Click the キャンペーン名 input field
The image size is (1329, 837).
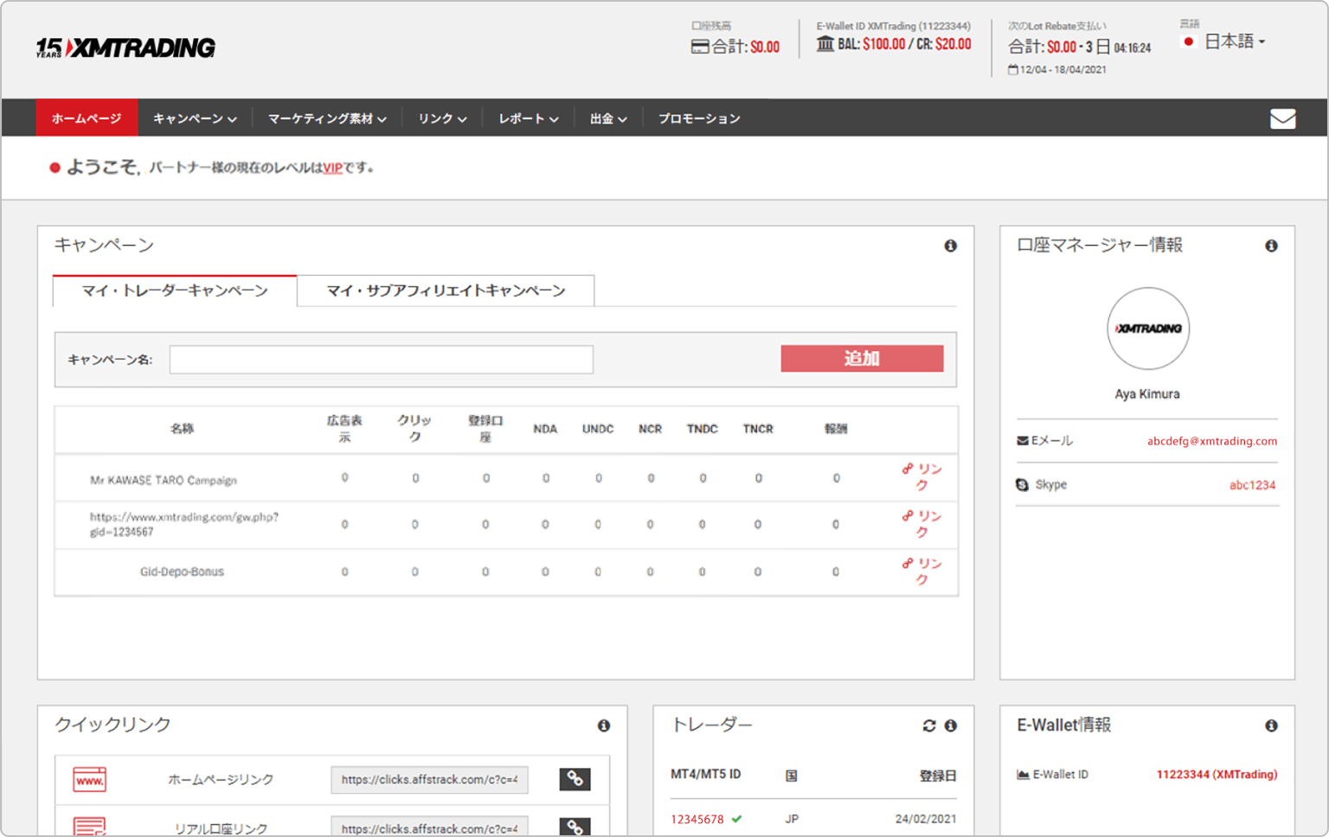(381, 360)
